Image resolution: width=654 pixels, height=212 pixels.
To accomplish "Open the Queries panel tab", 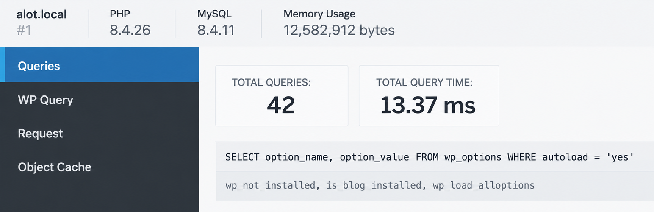I will click(99, 65).
